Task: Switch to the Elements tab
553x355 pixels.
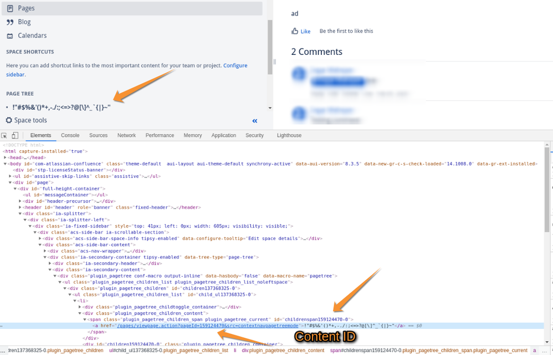Action: click(40, 135)
